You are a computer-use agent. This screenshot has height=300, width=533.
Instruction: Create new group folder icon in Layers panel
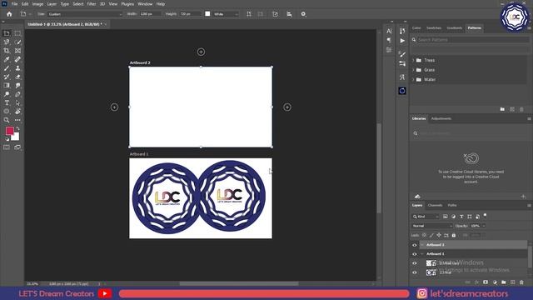click(503, 282)
